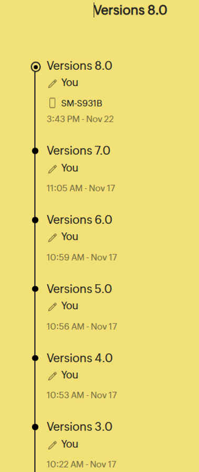Select the Versions 3.0 timeline dot
The width and height of the screenshot is (199, 472).
pos(35,427)
